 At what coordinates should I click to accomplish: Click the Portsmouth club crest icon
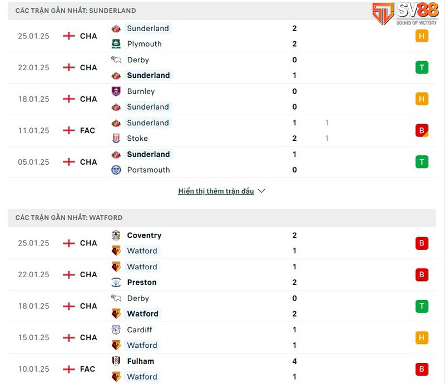pyautogui.click(x=116, y=170)
